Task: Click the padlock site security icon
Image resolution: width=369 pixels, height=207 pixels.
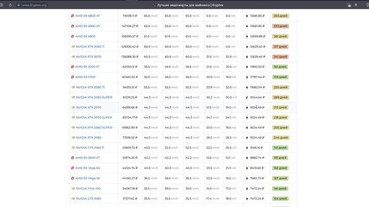Action: pos(18,5)
